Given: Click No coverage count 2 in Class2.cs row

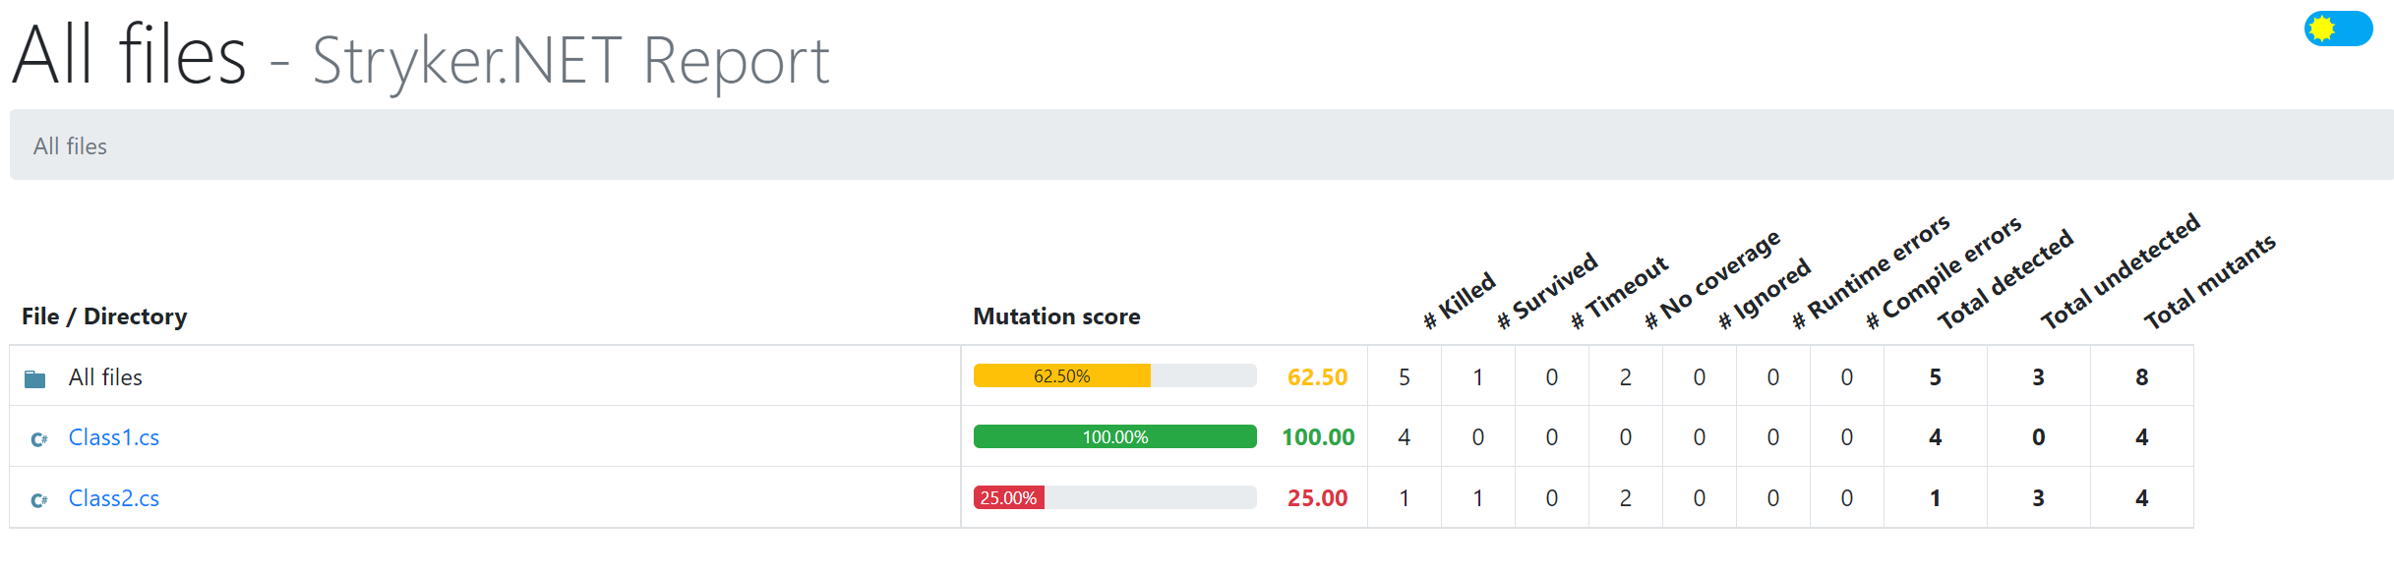Looking at the screenshot, I should pos(1626,498).
